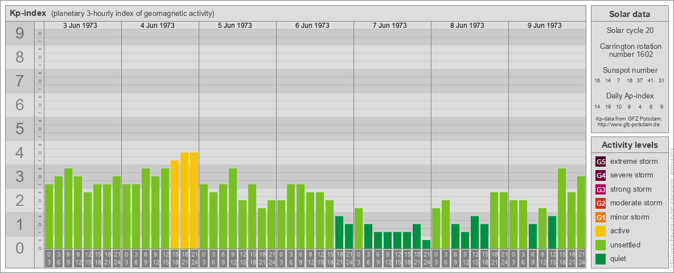Click the shortest bar, 21-24 on 7 Jun

[426, 244]
